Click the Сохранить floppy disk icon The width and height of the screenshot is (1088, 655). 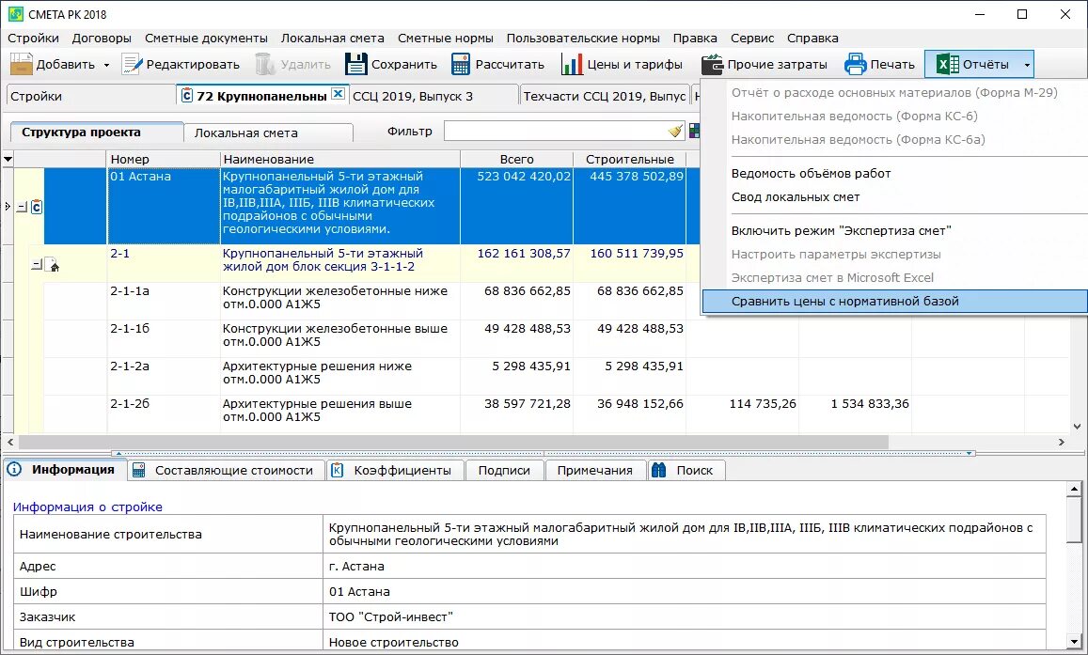point(356,65)
